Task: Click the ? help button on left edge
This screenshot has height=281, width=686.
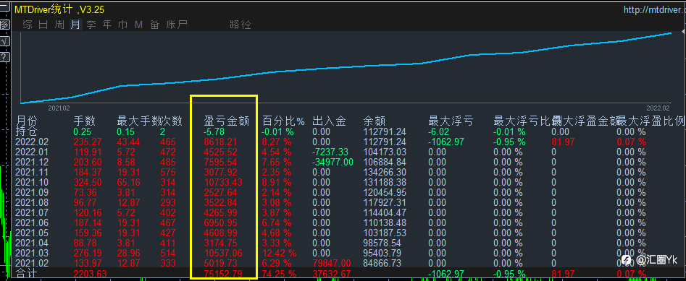Action: point(4,57)
